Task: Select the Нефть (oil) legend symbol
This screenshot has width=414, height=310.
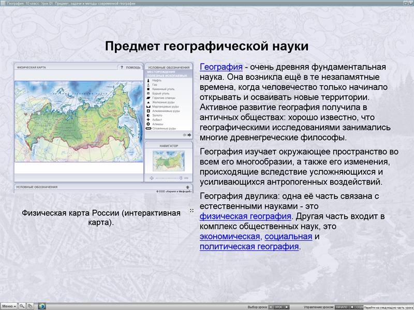Action: coord(149,81)
